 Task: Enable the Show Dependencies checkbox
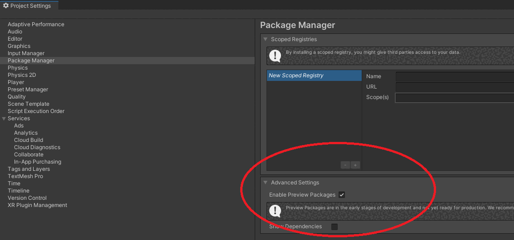coord(335,226)
